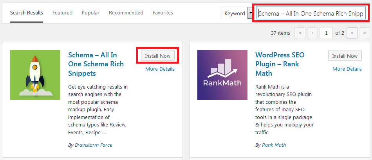Expand the Keyword search type dropdown
The height and width of the screenshot is (160, 372).
coord(237,14)
